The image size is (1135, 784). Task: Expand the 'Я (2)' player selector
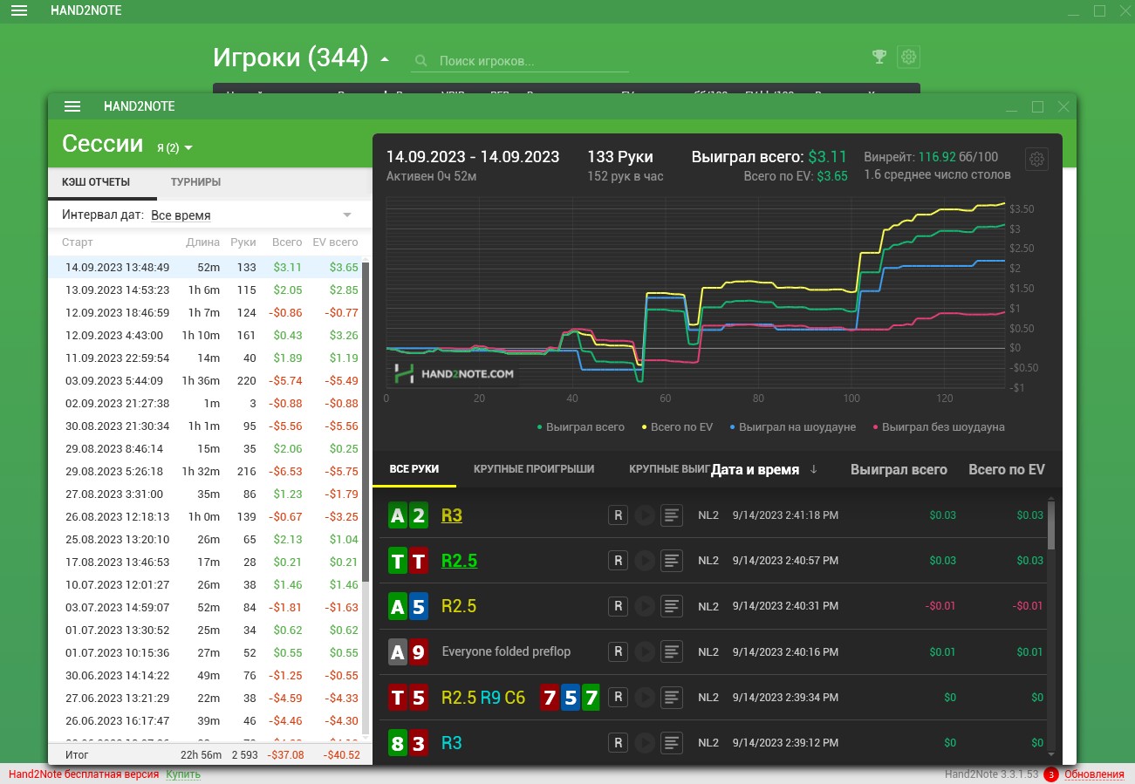(x=174, y=147)
